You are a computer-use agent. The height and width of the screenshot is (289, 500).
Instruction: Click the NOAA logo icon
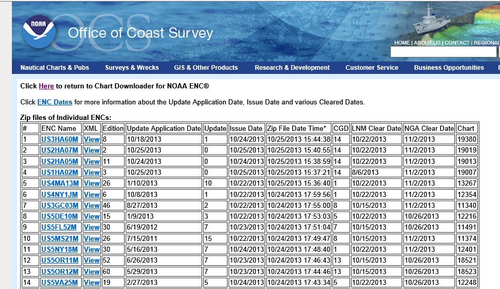(39, 32)
